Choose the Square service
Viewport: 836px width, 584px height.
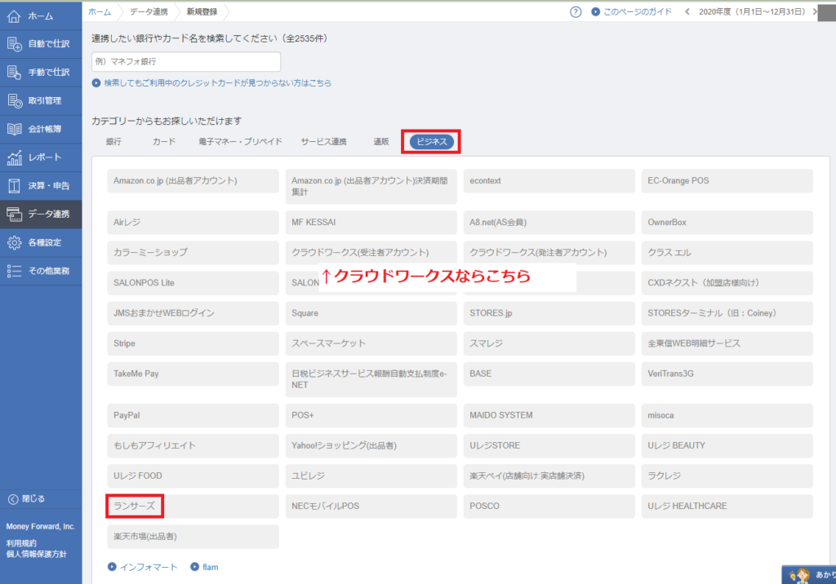(x=371, y=313)
